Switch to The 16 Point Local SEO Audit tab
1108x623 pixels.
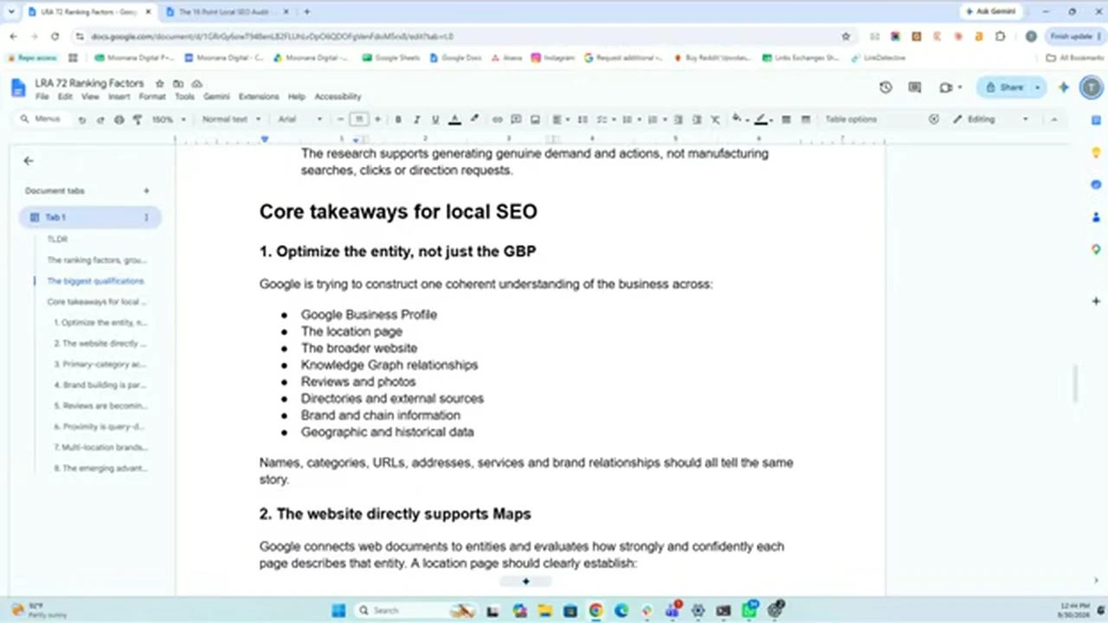pos(225,12)
